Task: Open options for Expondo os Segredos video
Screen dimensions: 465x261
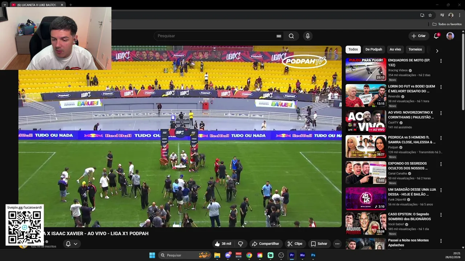Action: [x=441, y=164]
